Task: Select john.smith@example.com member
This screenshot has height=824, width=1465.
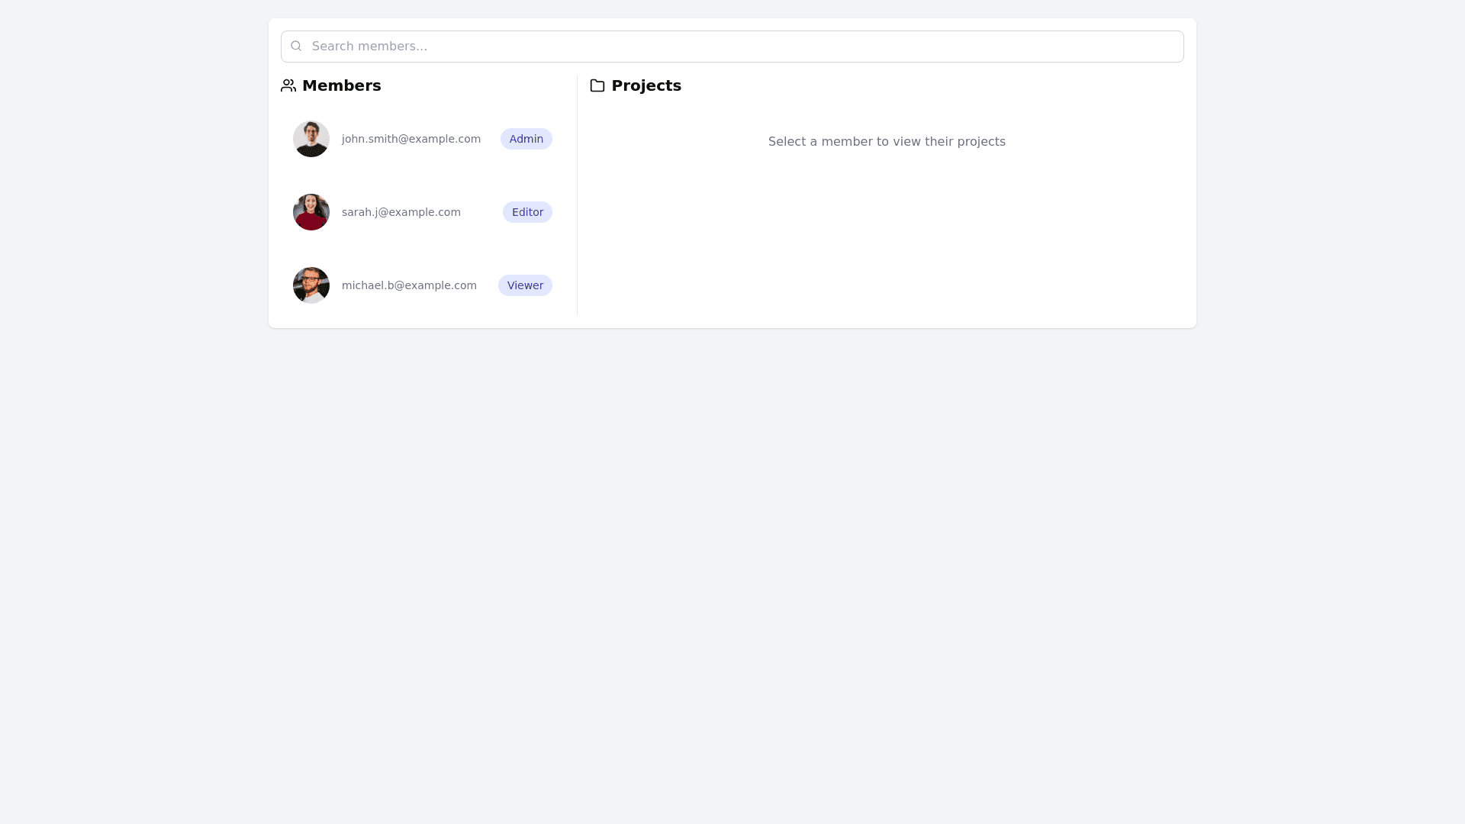Action: [411, 139]
